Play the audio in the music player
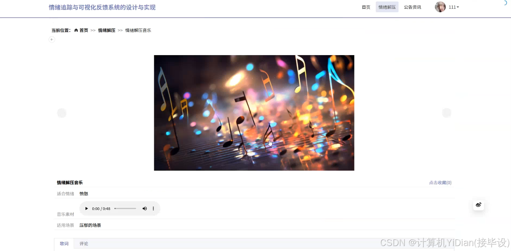The height and width of the screenshot is (251, 511). coord(87,209)
